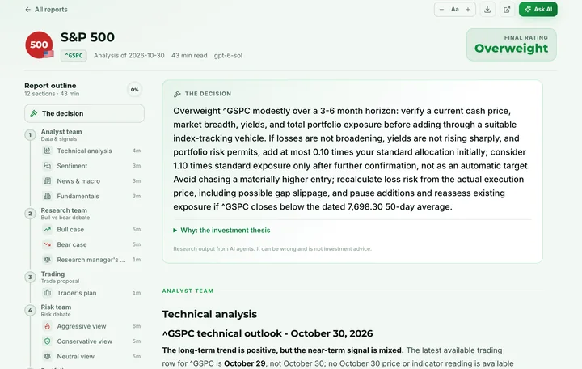Open Bear case outline item

coord(91,244)
